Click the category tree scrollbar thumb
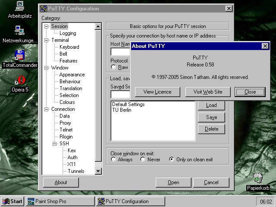The image size is (276, 207). point(98,96)
